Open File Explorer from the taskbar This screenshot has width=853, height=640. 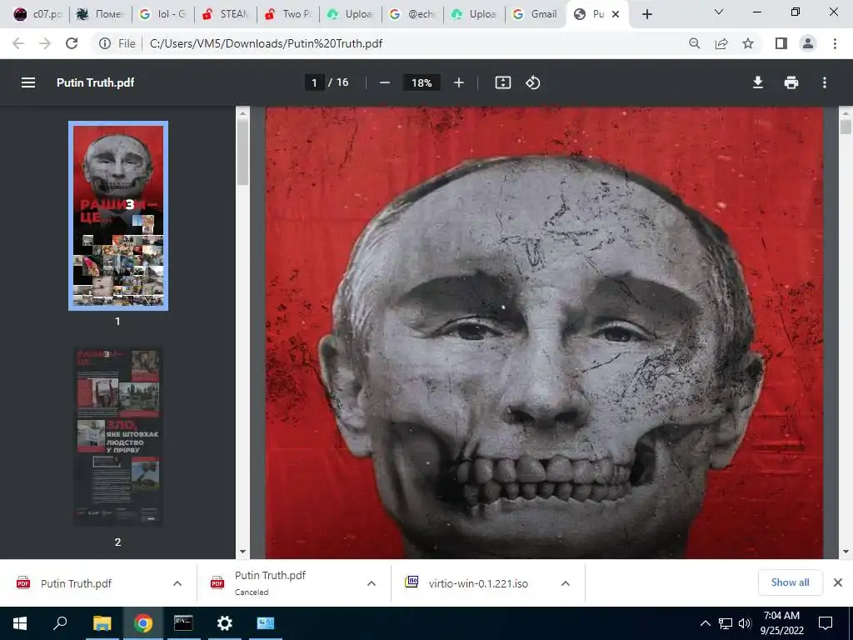(102, 623)
